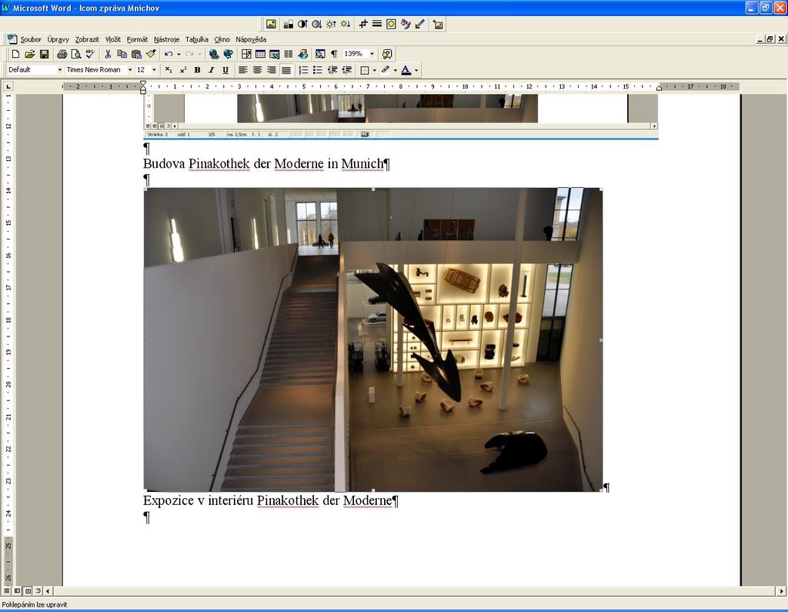Viewport: 788px width, 612px height.
Task: Toggle underline formatting
Action: (225, 70)
